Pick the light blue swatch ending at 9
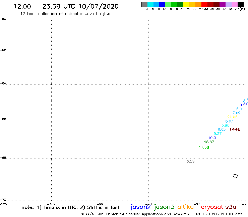The height and width of the screenshot is (217, 248). pyautogui.click(x=156, y=4)
